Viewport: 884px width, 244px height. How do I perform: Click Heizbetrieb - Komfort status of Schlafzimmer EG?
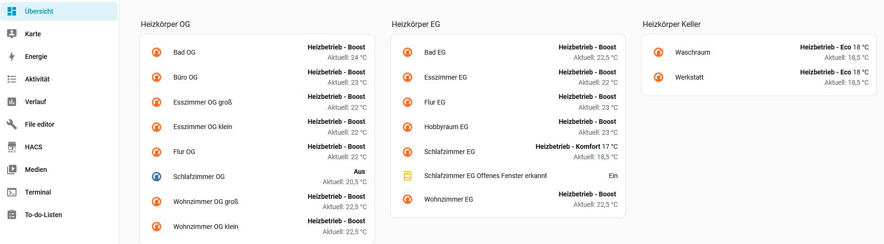[576, 146]
